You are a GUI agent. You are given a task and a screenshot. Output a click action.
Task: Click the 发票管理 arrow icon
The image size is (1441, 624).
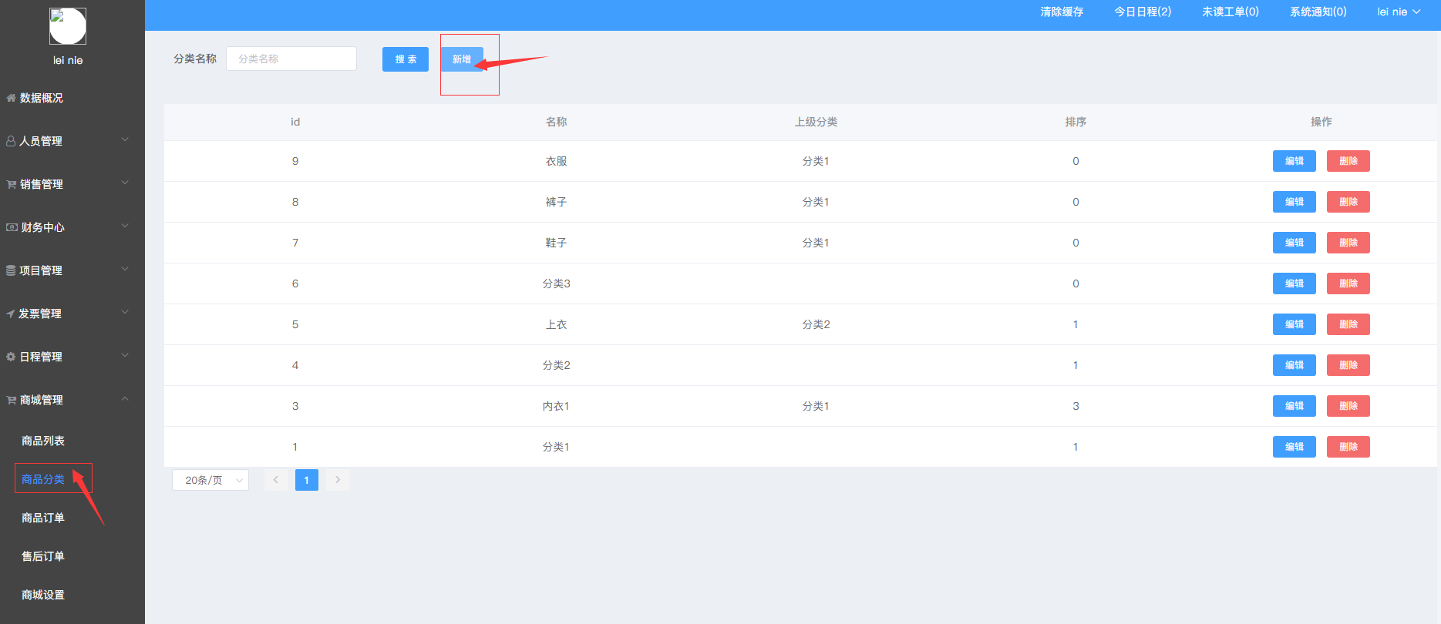click(x=11, y=314)
